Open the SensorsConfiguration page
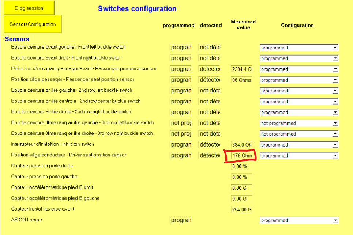 coord(33,24)
